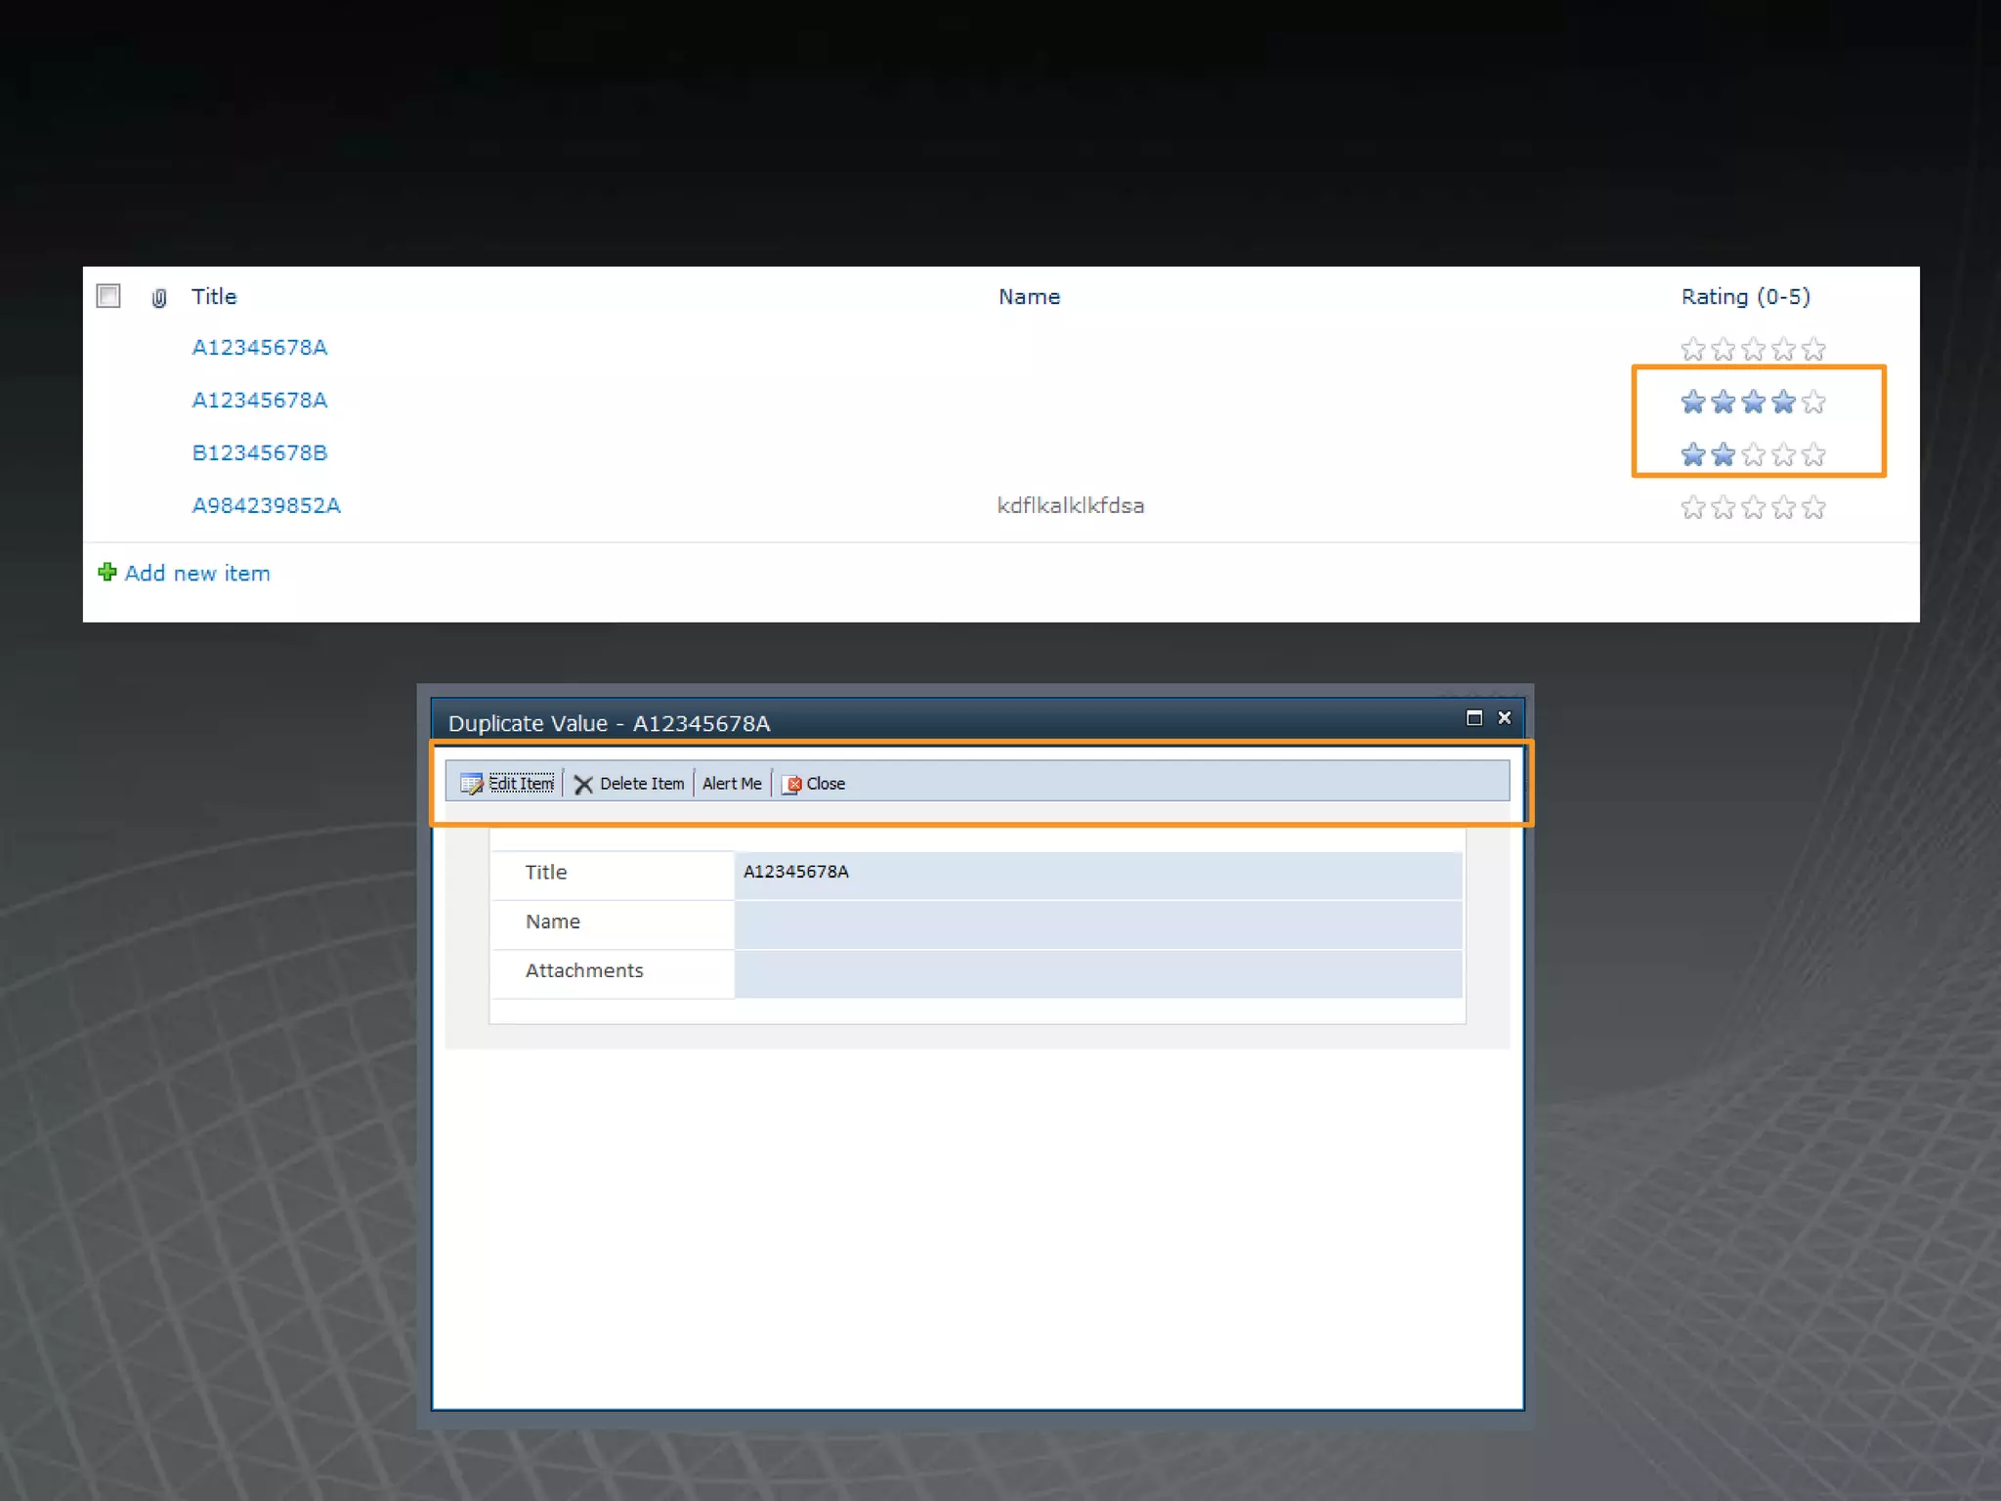Click the Duplicate Value - A12345678A title bar

977,721
